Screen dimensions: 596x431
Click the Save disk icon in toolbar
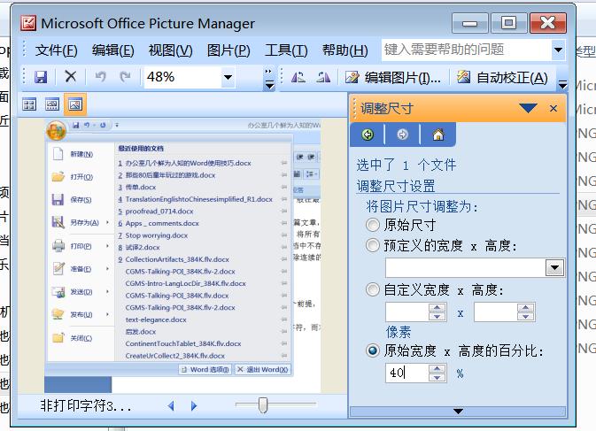[41, 77]
